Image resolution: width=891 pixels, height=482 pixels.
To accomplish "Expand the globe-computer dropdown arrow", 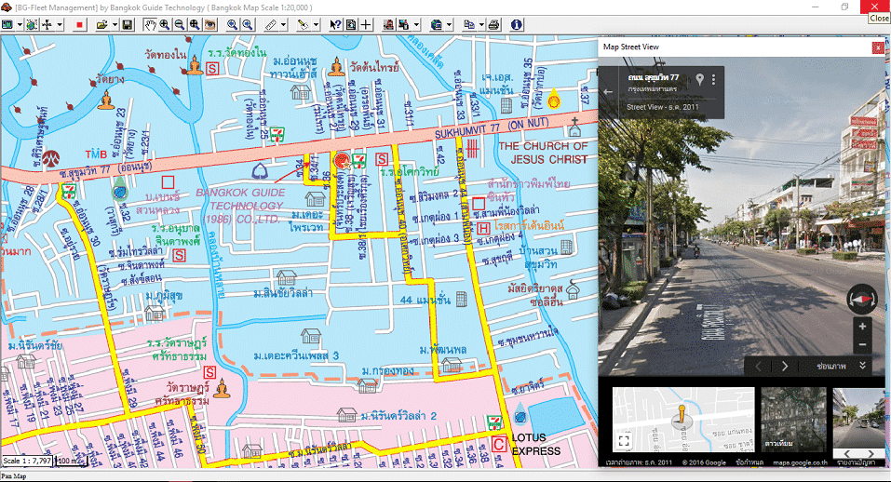I will [x=449, y=24].
